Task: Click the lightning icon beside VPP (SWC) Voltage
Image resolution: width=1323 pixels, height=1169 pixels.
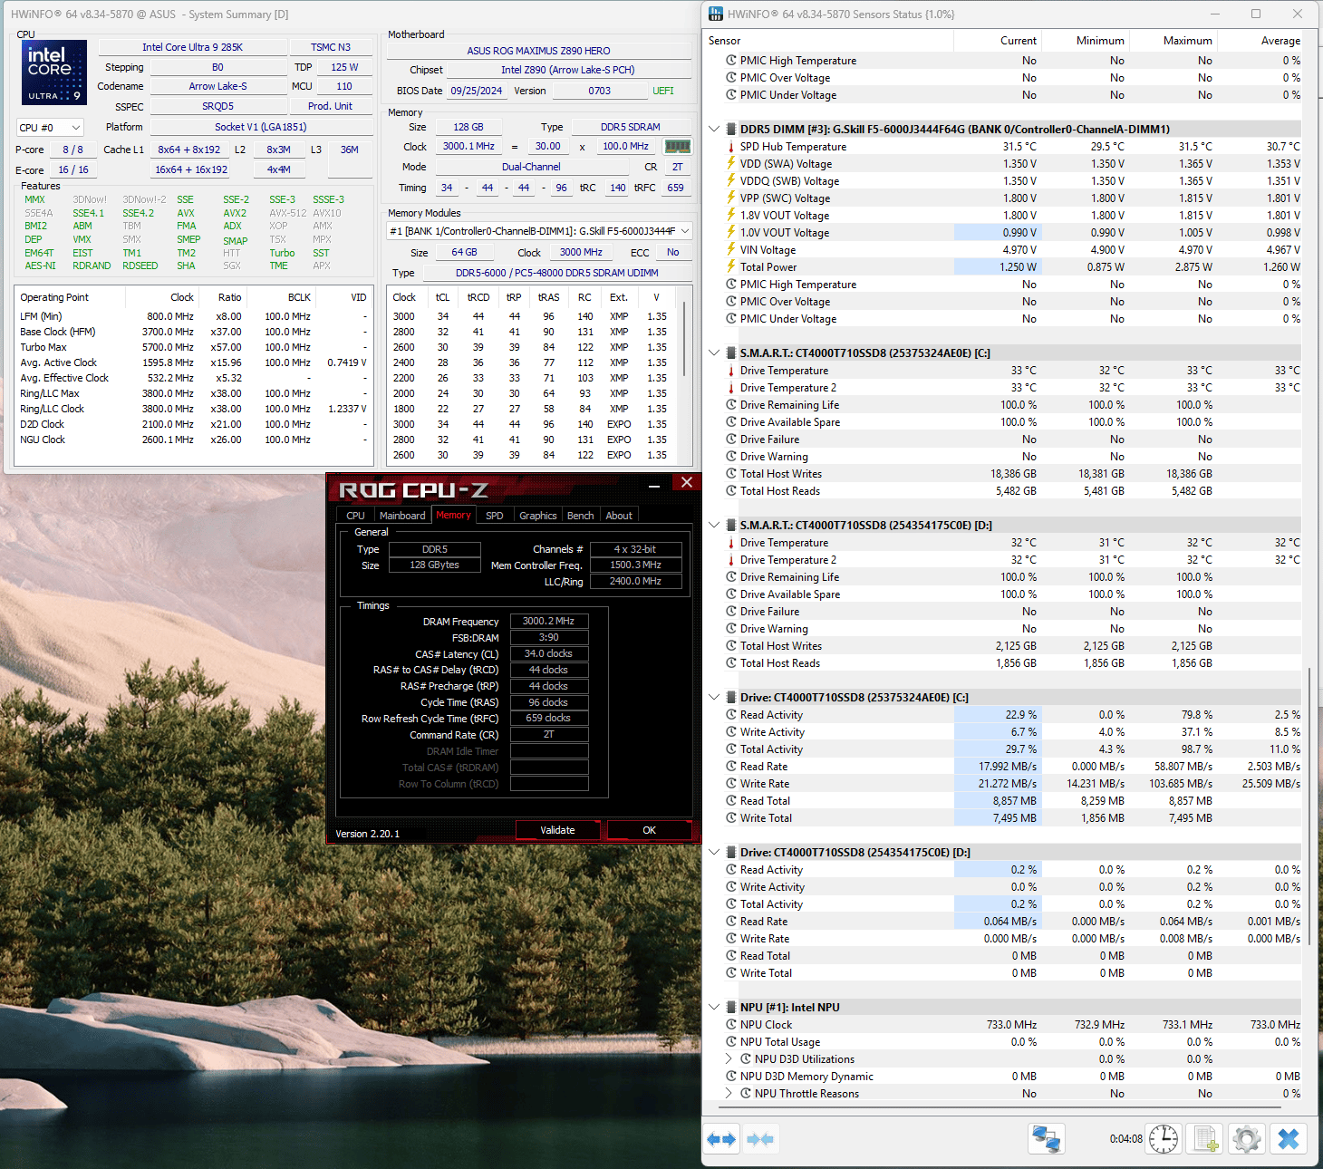Action: point(731,198)
